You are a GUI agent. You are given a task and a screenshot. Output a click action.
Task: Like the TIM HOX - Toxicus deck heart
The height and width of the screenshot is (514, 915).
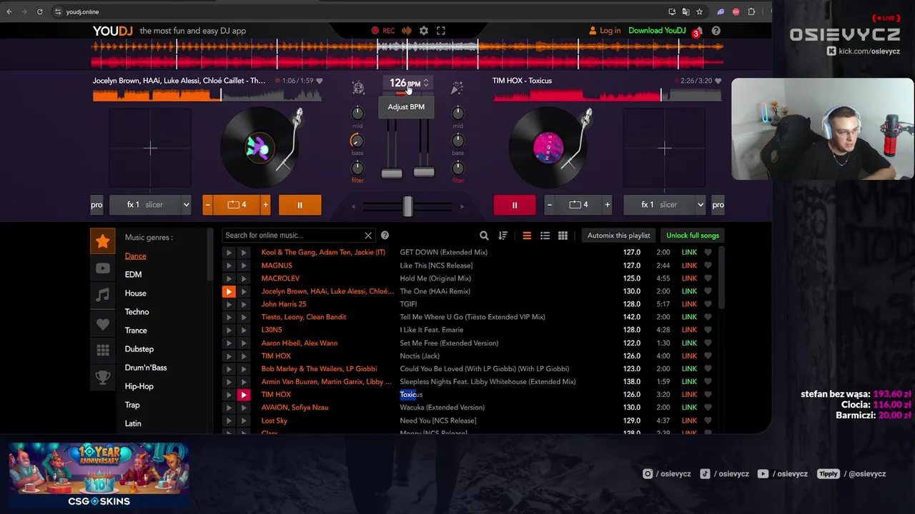pos(718,81)
